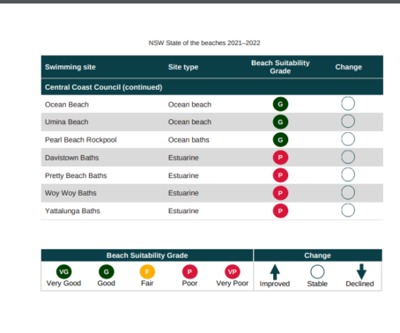
Task: Click the 'Pearl Beach Rockpool' site name
Action: [80, 140]
